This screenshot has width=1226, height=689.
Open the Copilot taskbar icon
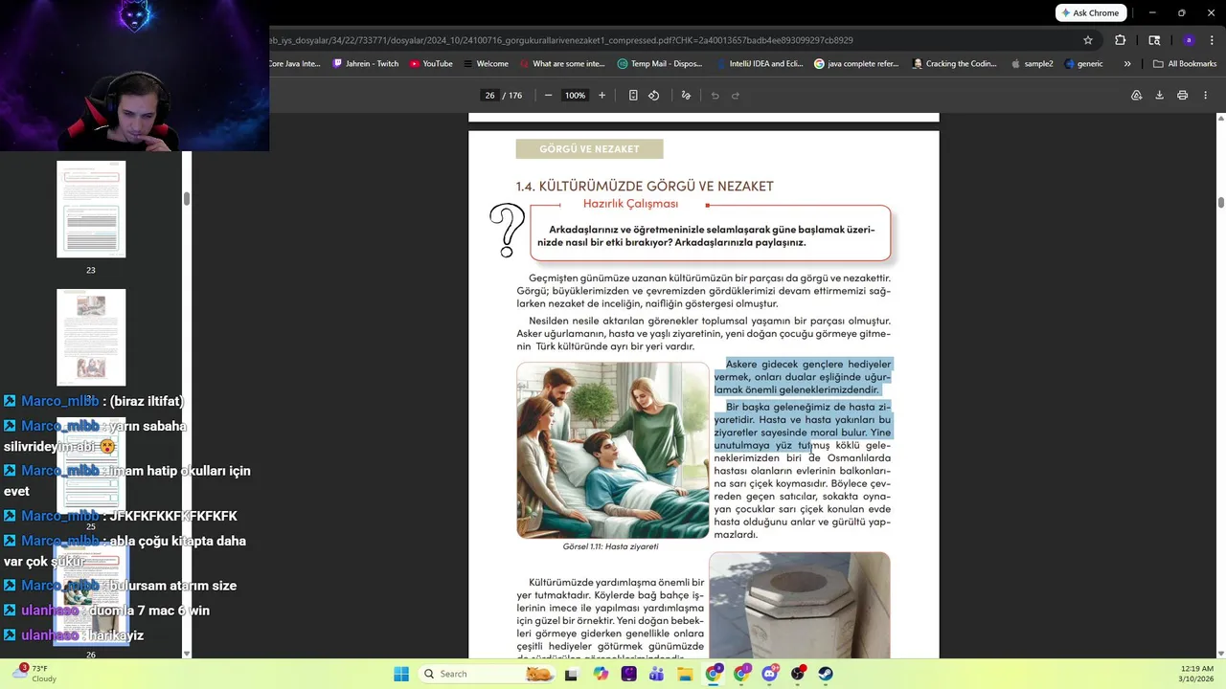click(x=601, y=674)
